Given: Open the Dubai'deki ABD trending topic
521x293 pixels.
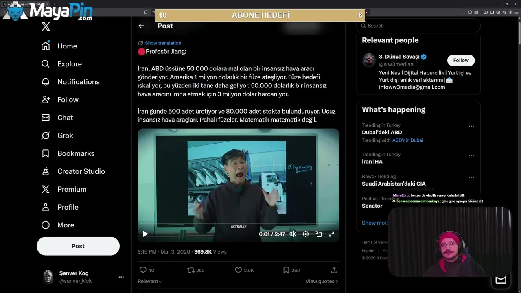Looking at the screenshot, I should tap(382, 132).
